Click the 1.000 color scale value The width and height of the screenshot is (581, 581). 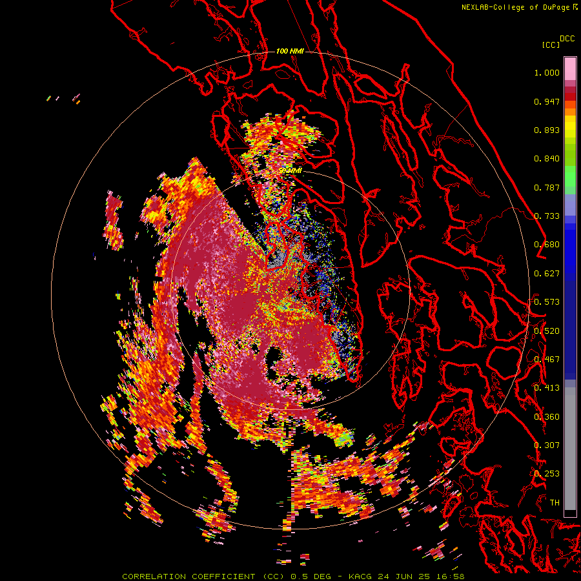pyautogui.click(x=547, y=73)
